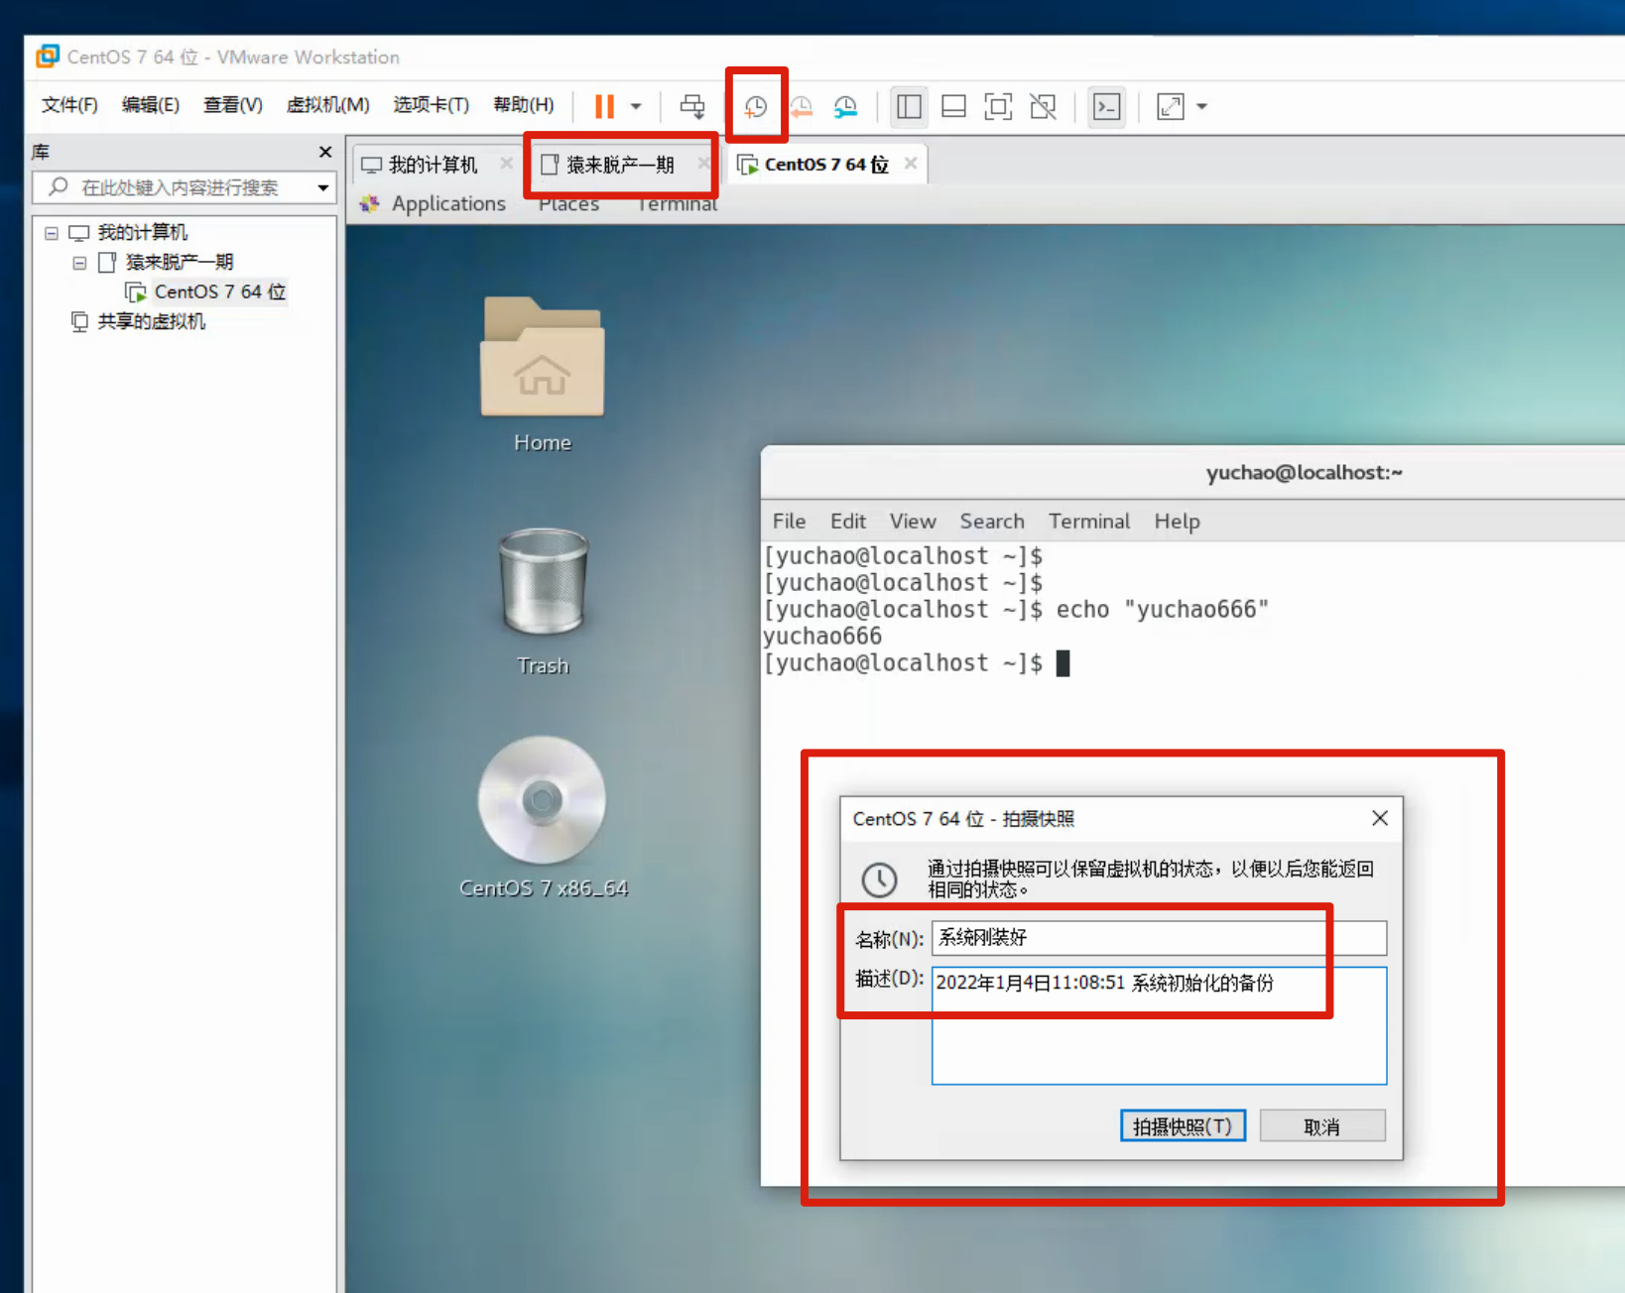
Task: Switch to Unity mode icon
Action: [1043, 106]
